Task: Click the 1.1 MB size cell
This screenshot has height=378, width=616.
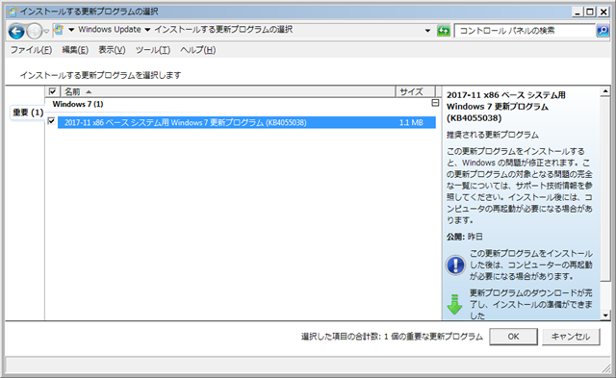Action: (411, 122)
